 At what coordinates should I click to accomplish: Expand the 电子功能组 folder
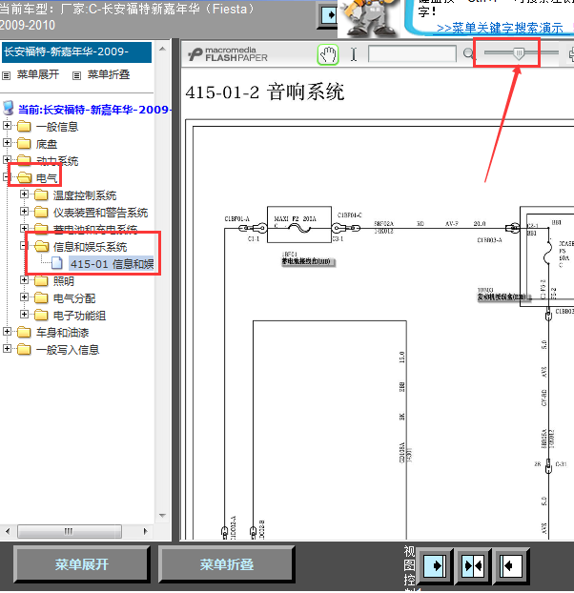[24, 314]
